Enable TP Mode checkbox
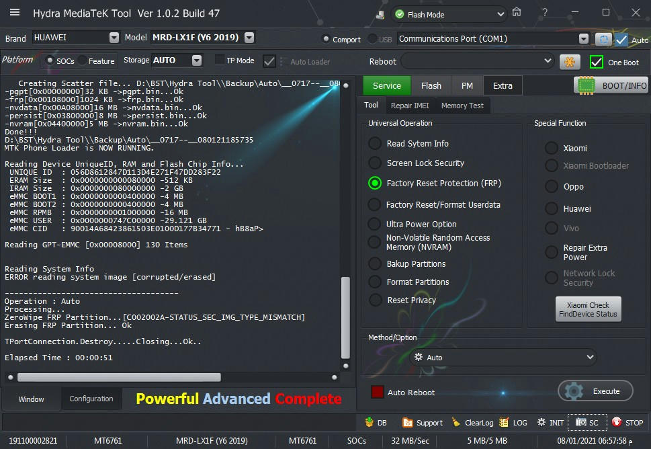The image size is (651, 449). tap(220, 60)
